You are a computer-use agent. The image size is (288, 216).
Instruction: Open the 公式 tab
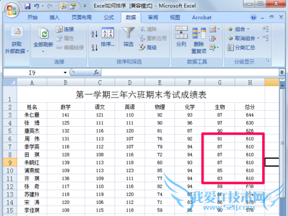click(x=109, y=17)
